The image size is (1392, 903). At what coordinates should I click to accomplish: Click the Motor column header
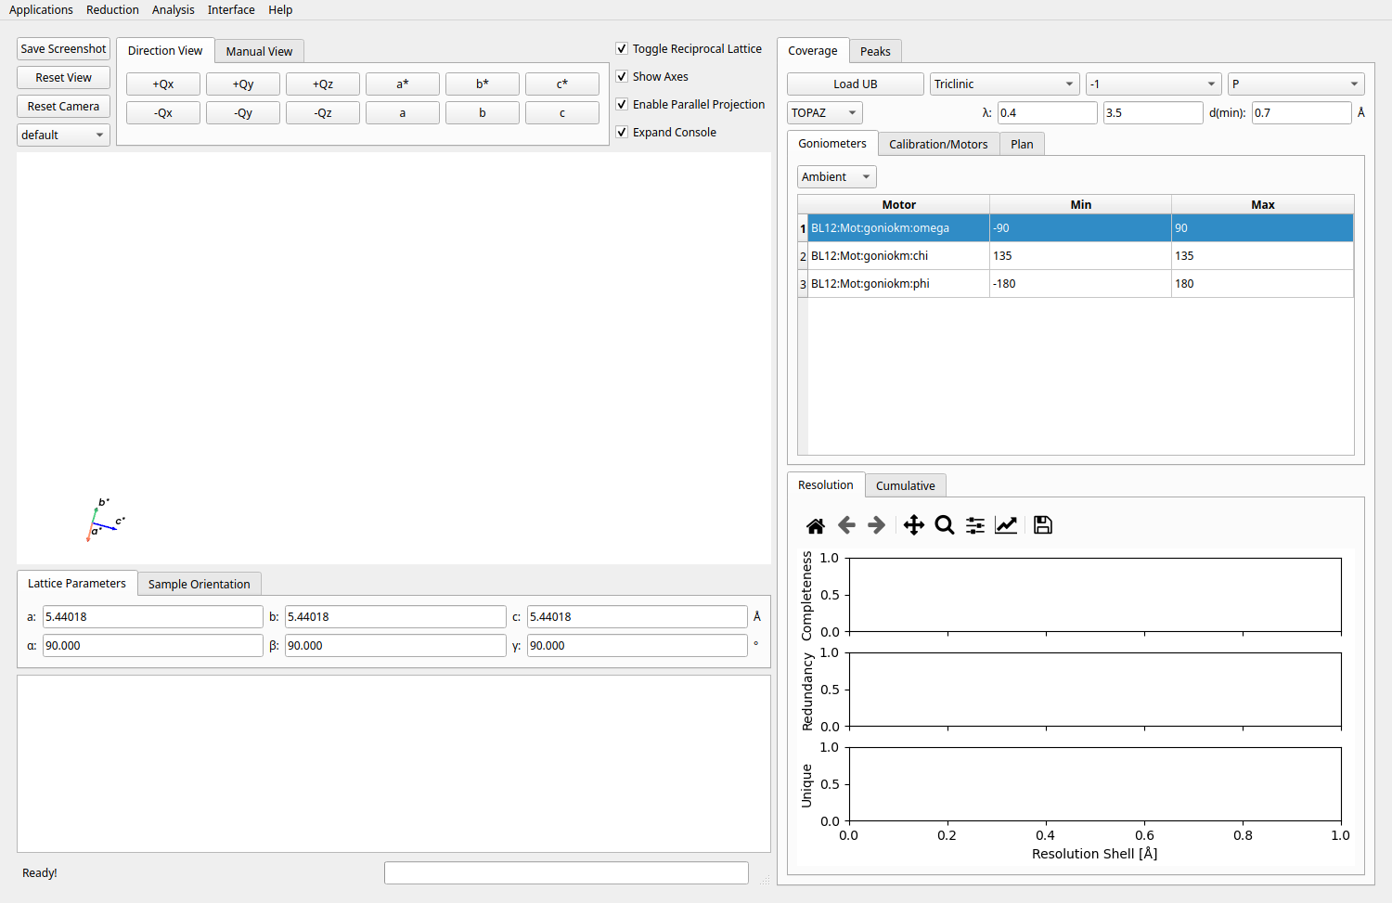[x=898, y=204]
